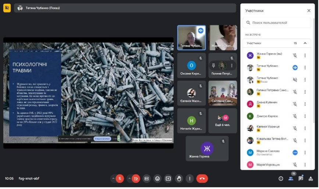Select Тетяна Чубенко video tile
The width and height of the screenshot is (319, 189).
coord(191,38)
